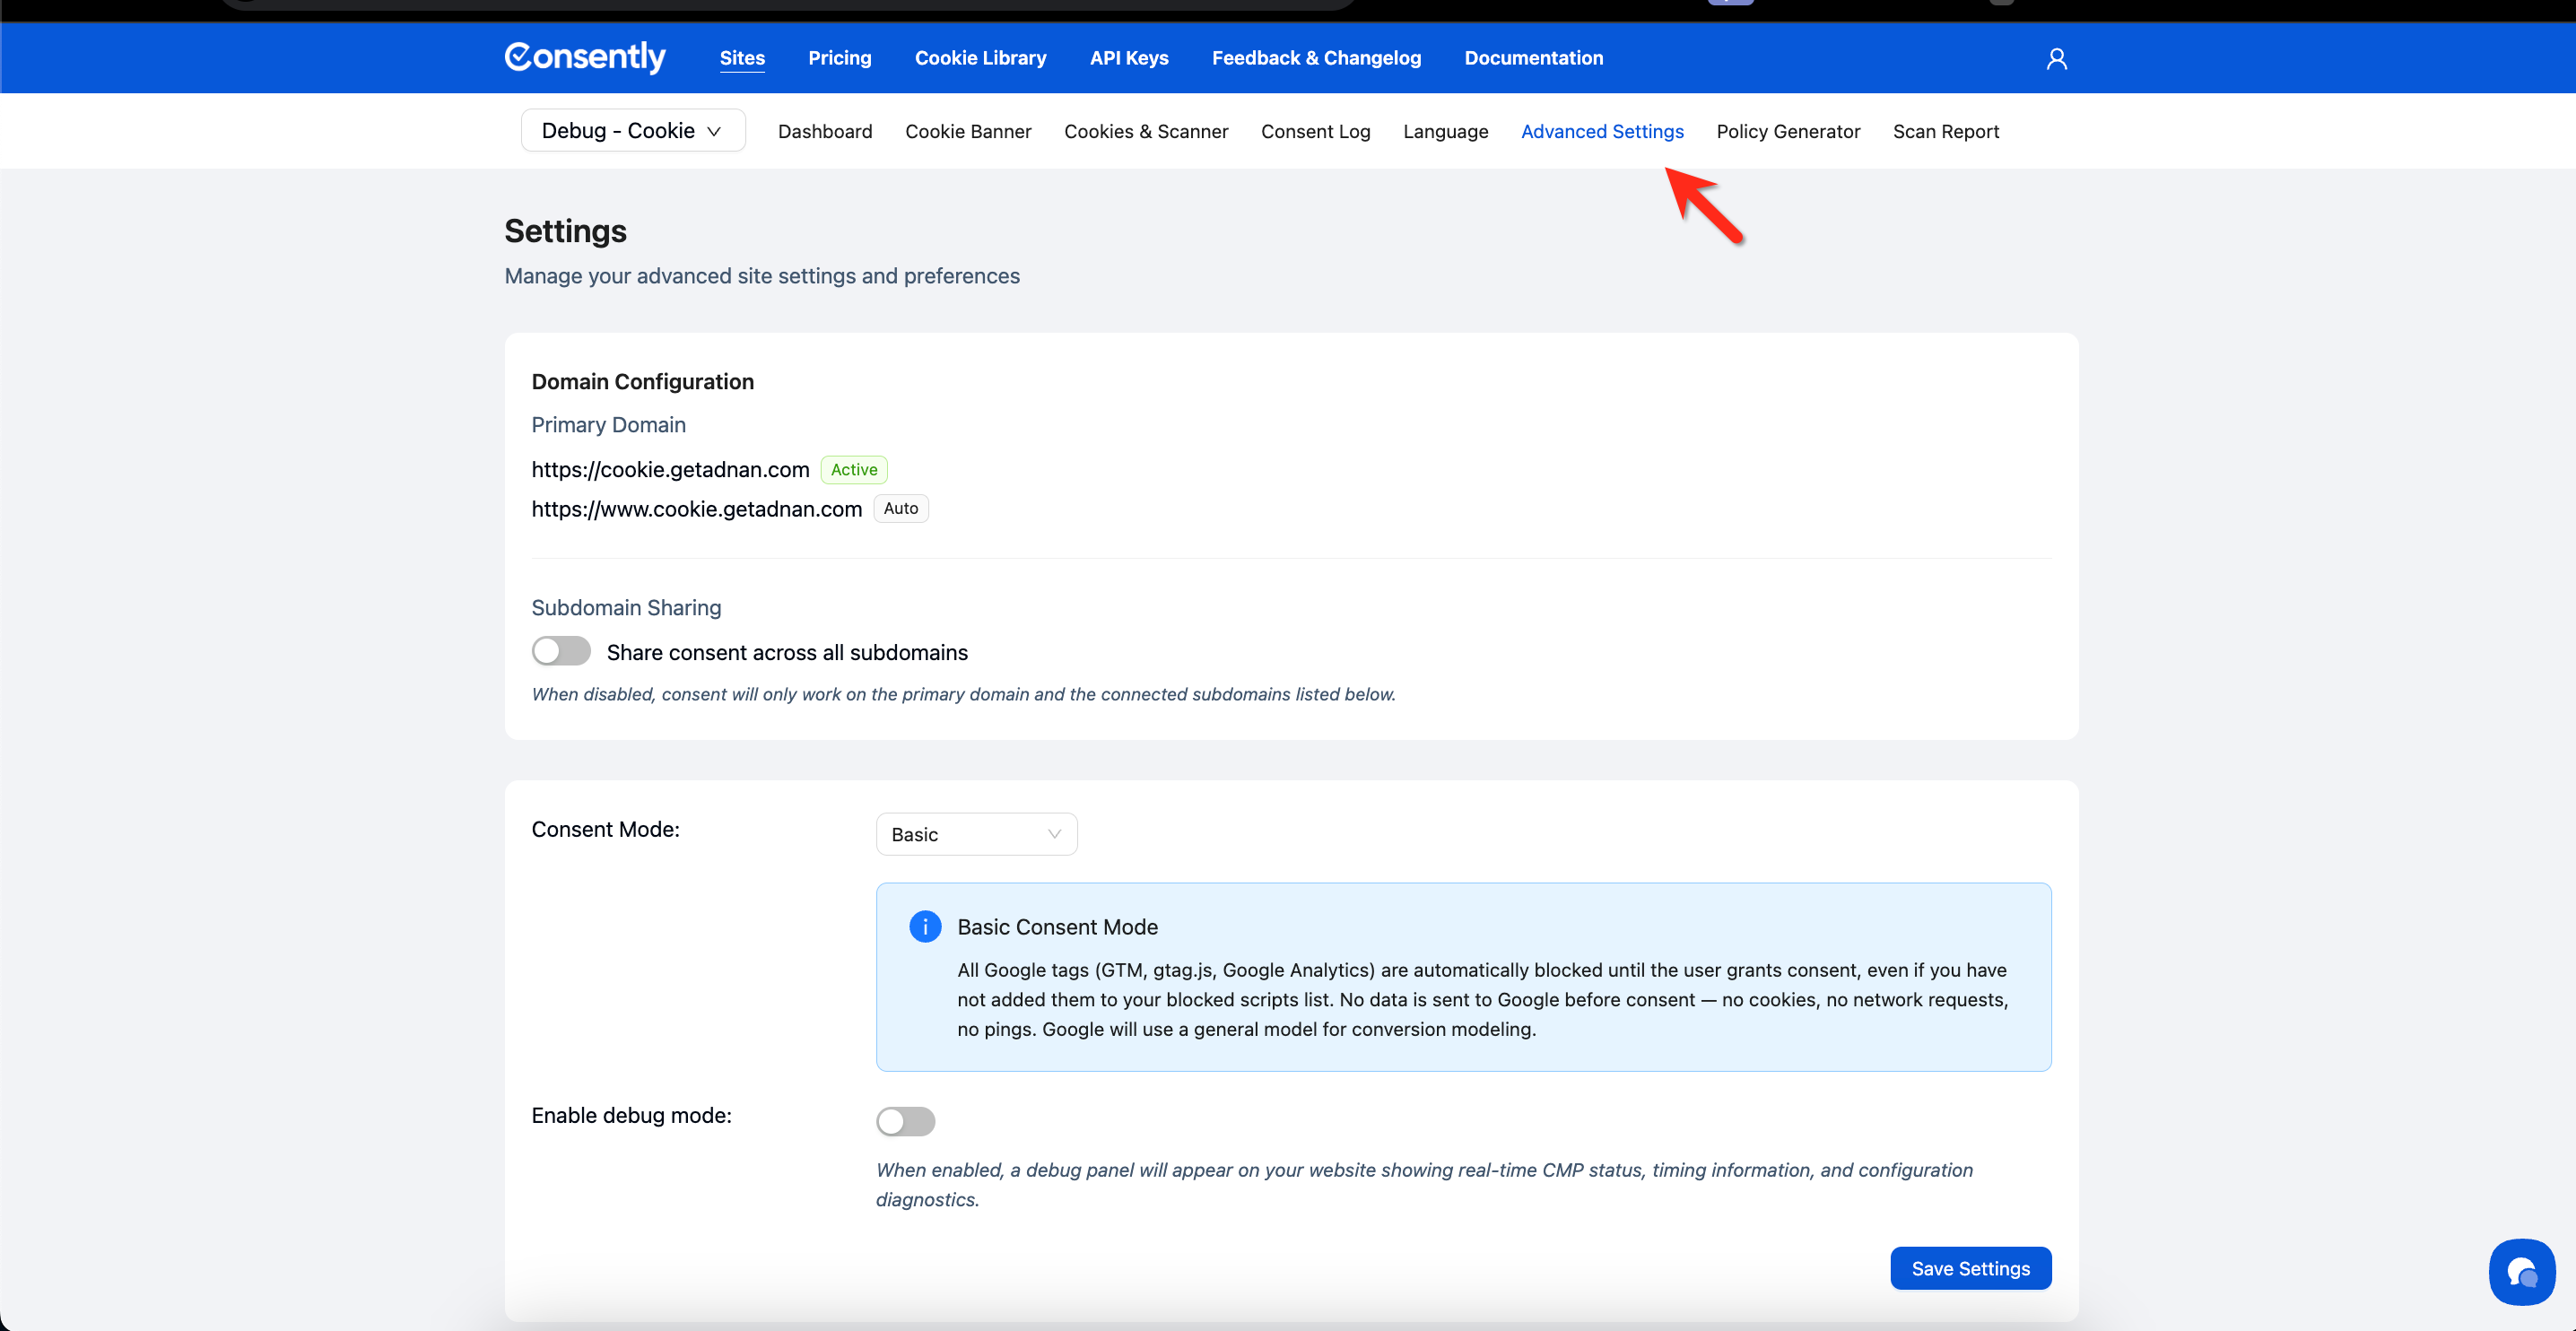Open the Pricing page

tap(840, 58)
